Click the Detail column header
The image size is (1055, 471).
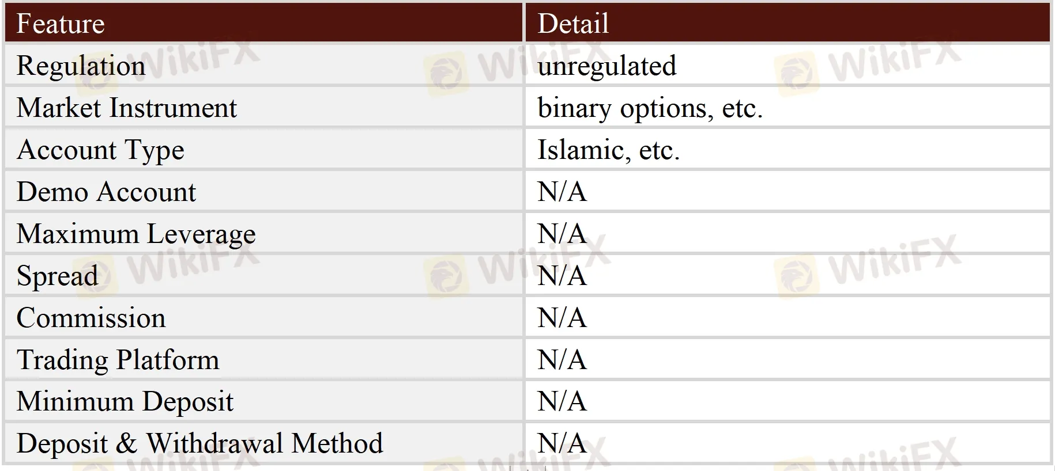click(573, 24)
